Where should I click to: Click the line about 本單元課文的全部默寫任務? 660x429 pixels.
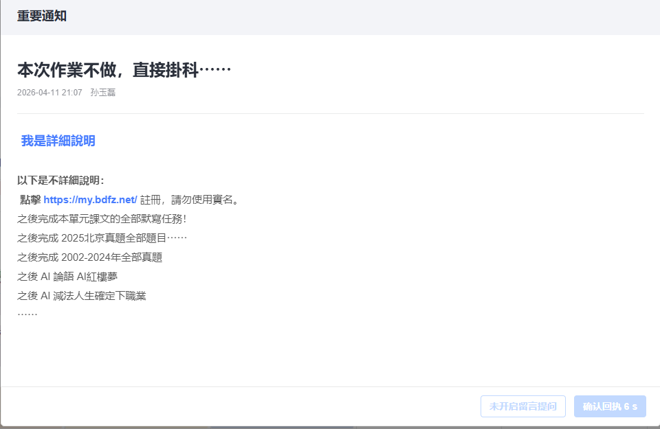click(x=102, y=219)
